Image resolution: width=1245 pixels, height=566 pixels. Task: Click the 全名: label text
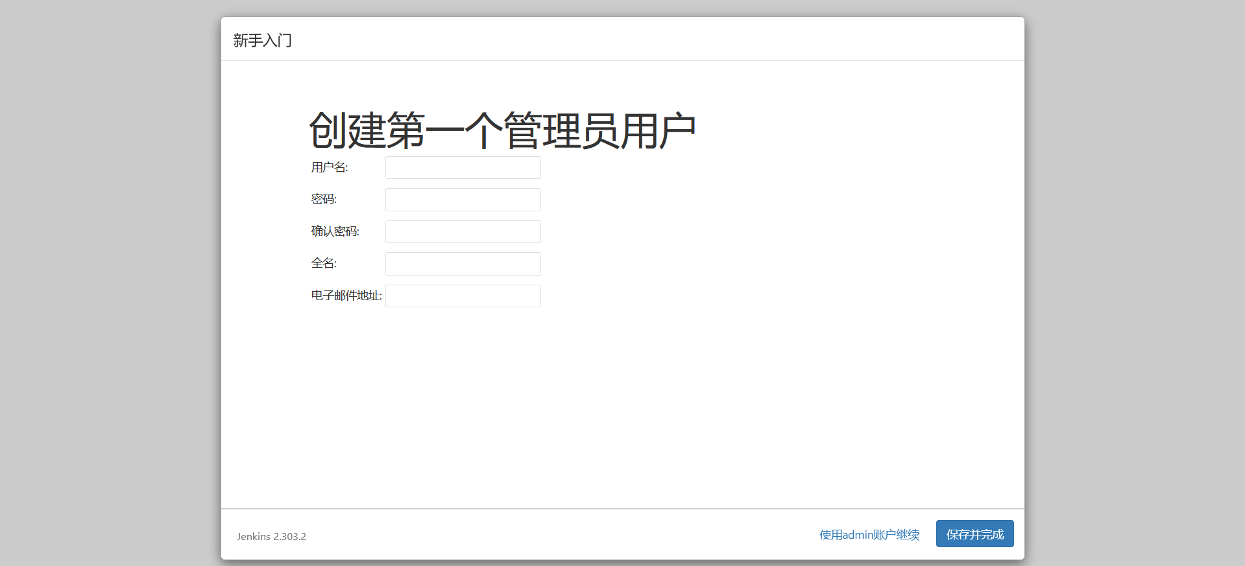[x=324, y=263]
